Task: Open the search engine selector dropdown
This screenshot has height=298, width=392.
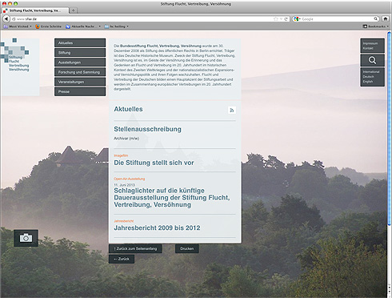Action: 297,19
